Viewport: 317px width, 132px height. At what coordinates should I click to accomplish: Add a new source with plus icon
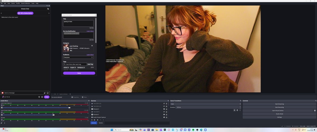92,120
